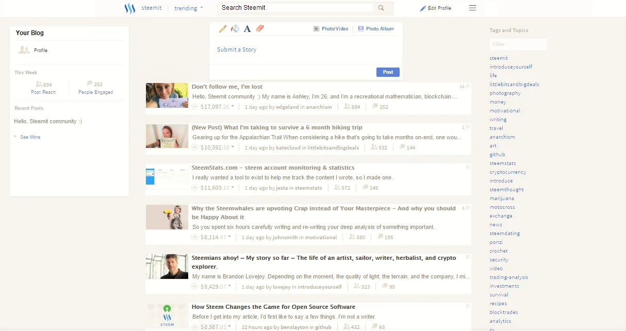The width and height of the screenshot is (626, 331).
Task: Click the People Engaged chat icon
Action: point(90,84)
